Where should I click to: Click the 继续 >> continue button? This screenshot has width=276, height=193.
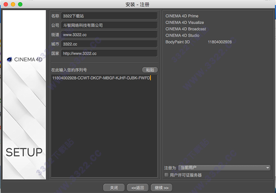click(161, 188)
